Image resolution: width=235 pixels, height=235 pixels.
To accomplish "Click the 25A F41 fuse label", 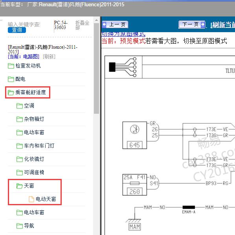I will tap(135, 177).
